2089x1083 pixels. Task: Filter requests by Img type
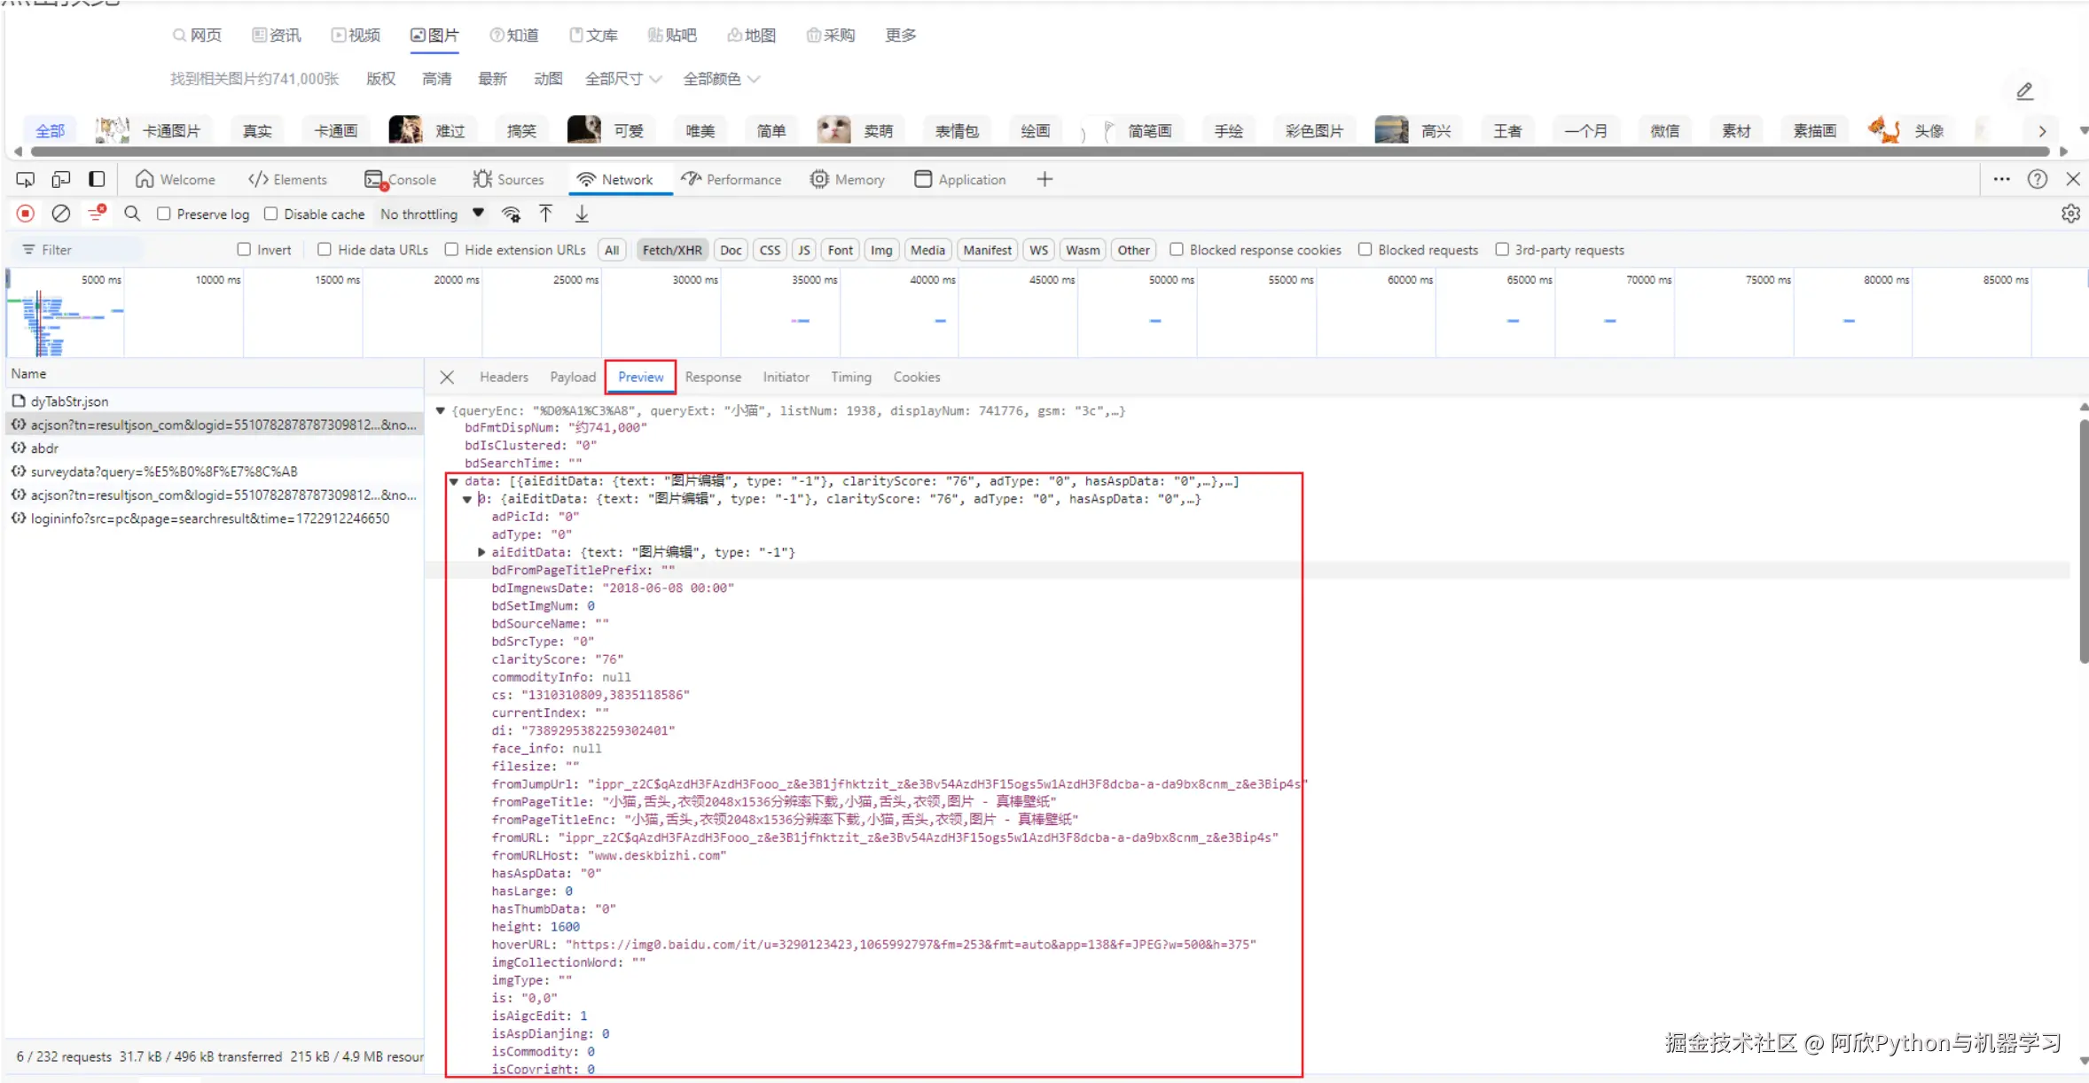pos(880,250)
